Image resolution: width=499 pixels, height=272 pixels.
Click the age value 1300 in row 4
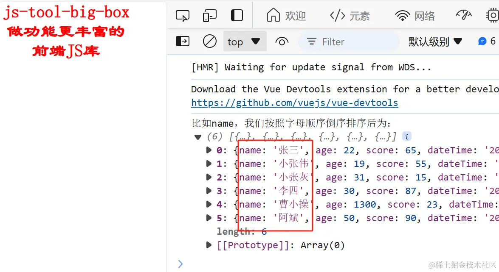(x=365, y=204)
